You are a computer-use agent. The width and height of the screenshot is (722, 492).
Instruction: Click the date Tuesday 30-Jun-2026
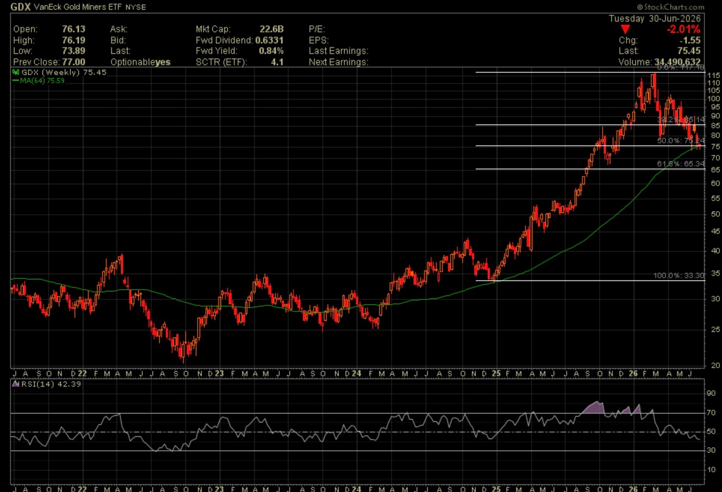[655, 18]
